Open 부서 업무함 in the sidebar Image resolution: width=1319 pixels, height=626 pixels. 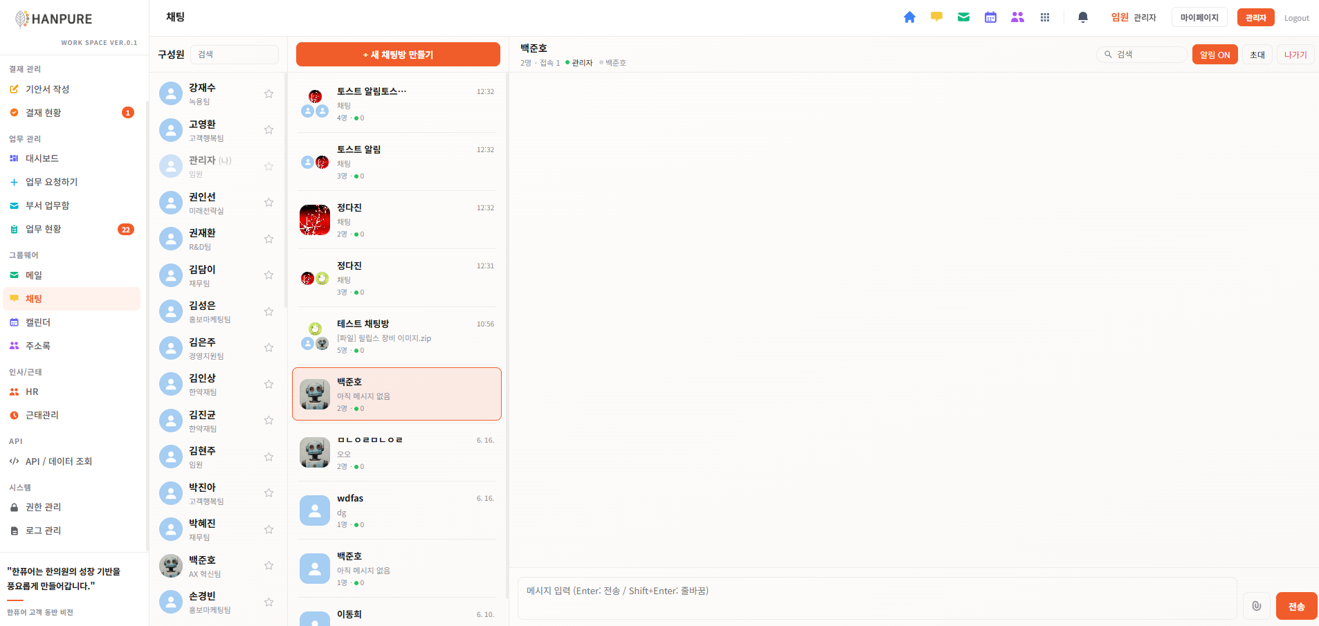pyautogui.click(x=72, y=205)
